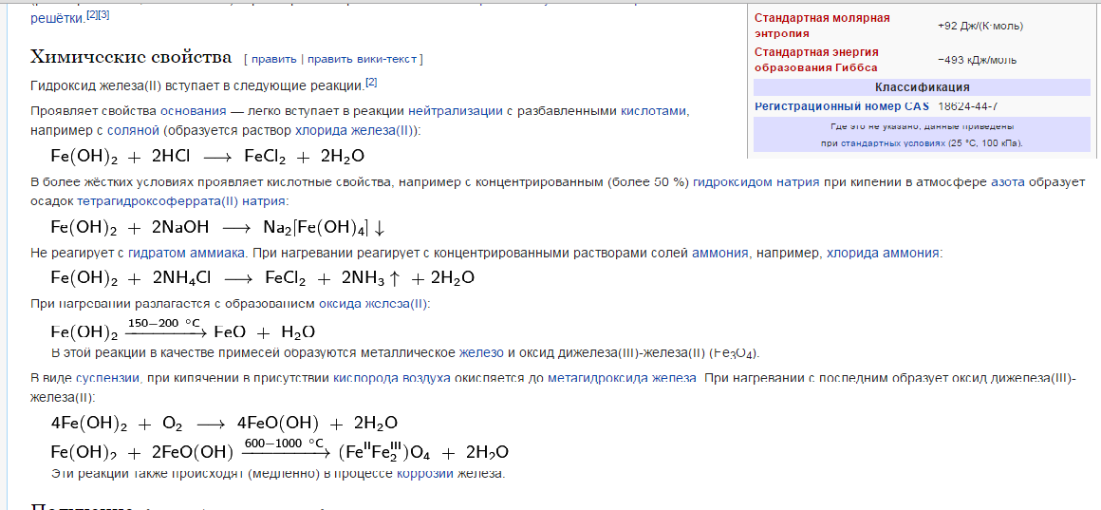
Task: Click 'править' next to Химические свойства
Action: click(x=273, y=59)
